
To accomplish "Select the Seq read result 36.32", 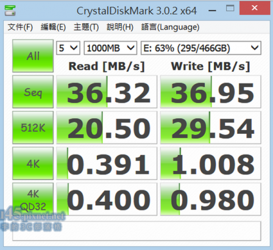I will tap(107, 92).
